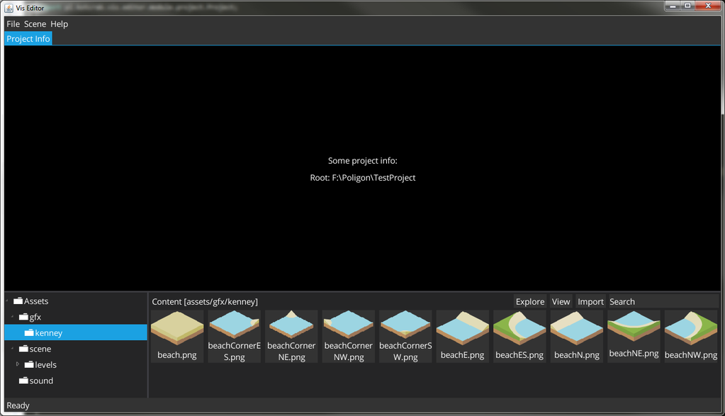
Task: Expand the levels folder arrow
Action: click(18, 364)
